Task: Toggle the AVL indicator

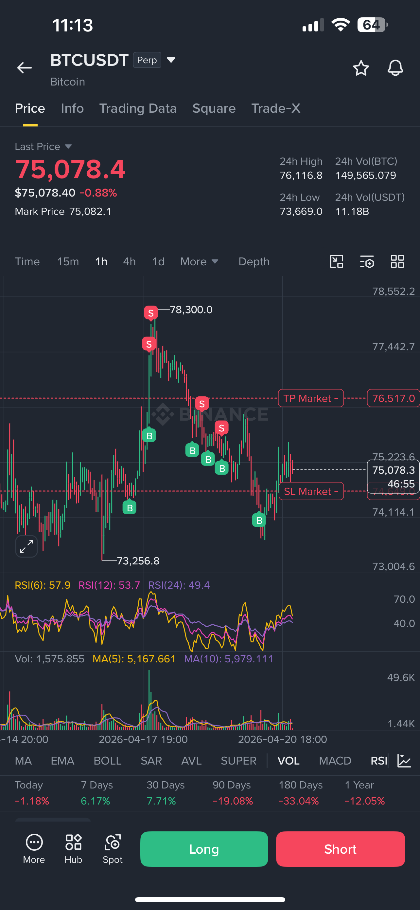Action: [191, 761]
